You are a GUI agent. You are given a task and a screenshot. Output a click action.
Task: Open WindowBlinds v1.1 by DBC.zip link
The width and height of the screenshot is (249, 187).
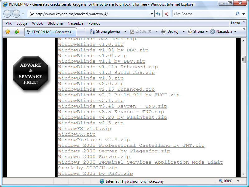tap(102, 61)
